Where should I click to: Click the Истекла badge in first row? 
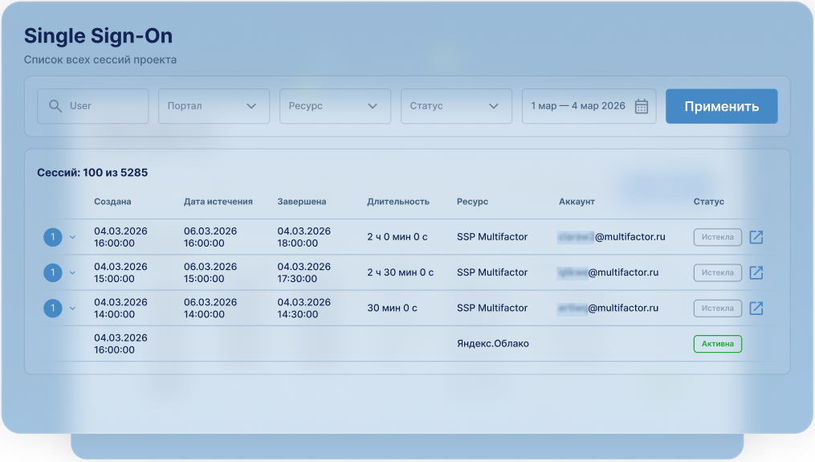pos(717,237)
